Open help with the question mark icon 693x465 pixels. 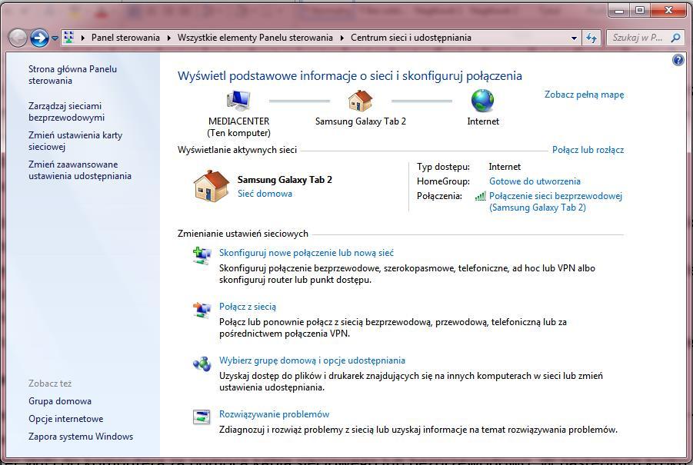pos(678,60)
